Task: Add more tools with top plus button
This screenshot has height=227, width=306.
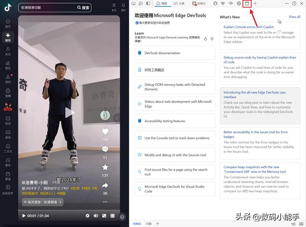Action: 255,3
